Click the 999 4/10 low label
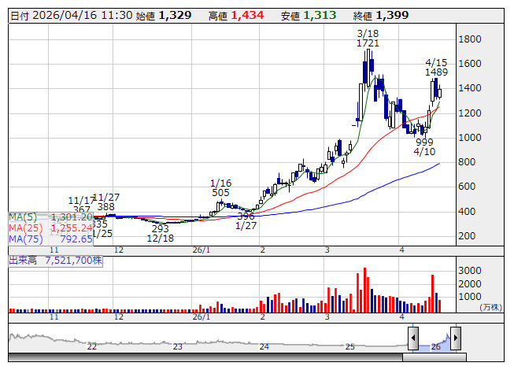This screenshot has height=370, width=514. click(424, 147)
